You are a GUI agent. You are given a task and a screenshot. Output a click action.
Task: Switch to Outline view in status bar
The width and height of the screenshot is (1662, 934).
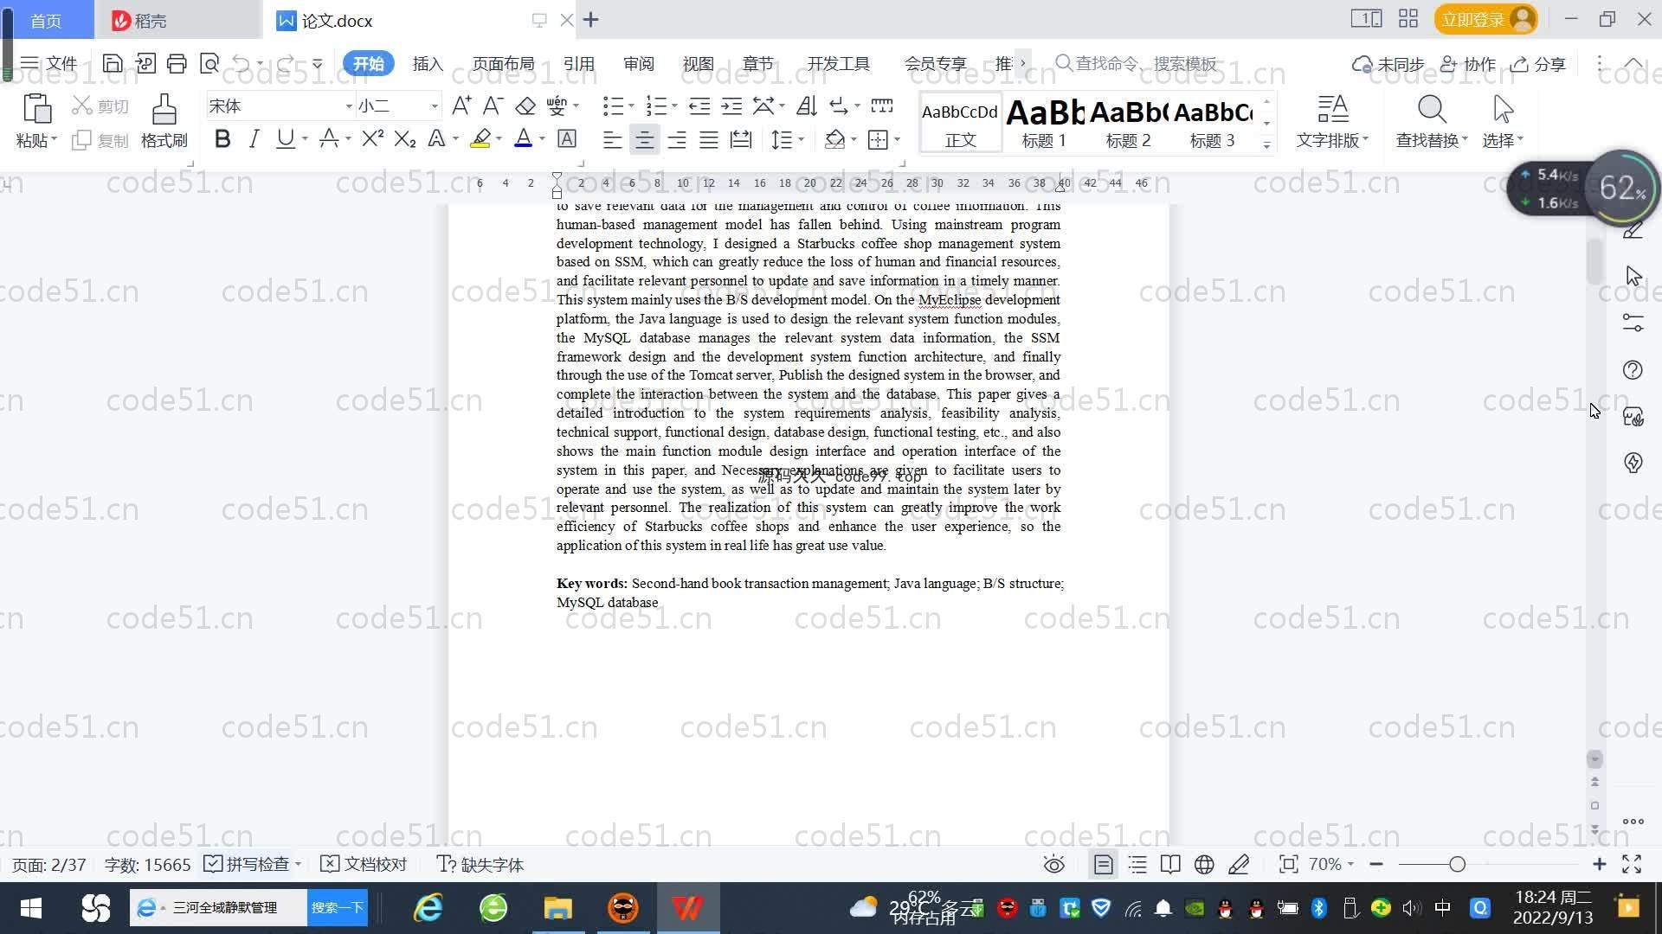point(1137,864)
